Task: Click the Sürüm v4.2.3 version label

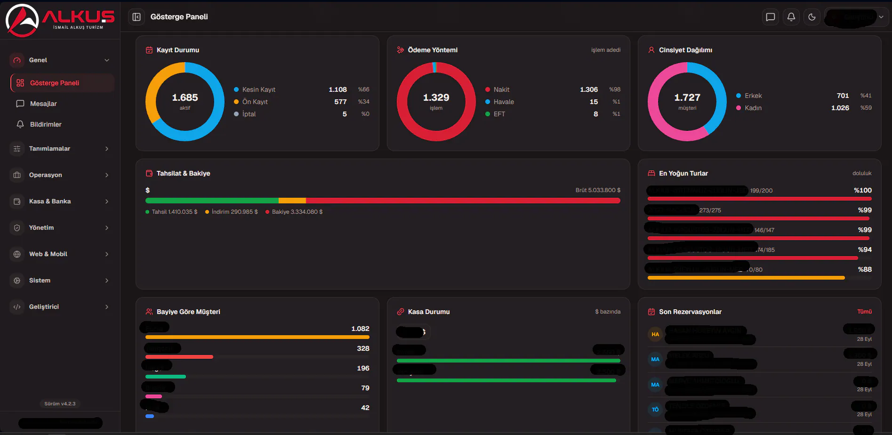Action: pyautogui.click(x=60, y=403)
